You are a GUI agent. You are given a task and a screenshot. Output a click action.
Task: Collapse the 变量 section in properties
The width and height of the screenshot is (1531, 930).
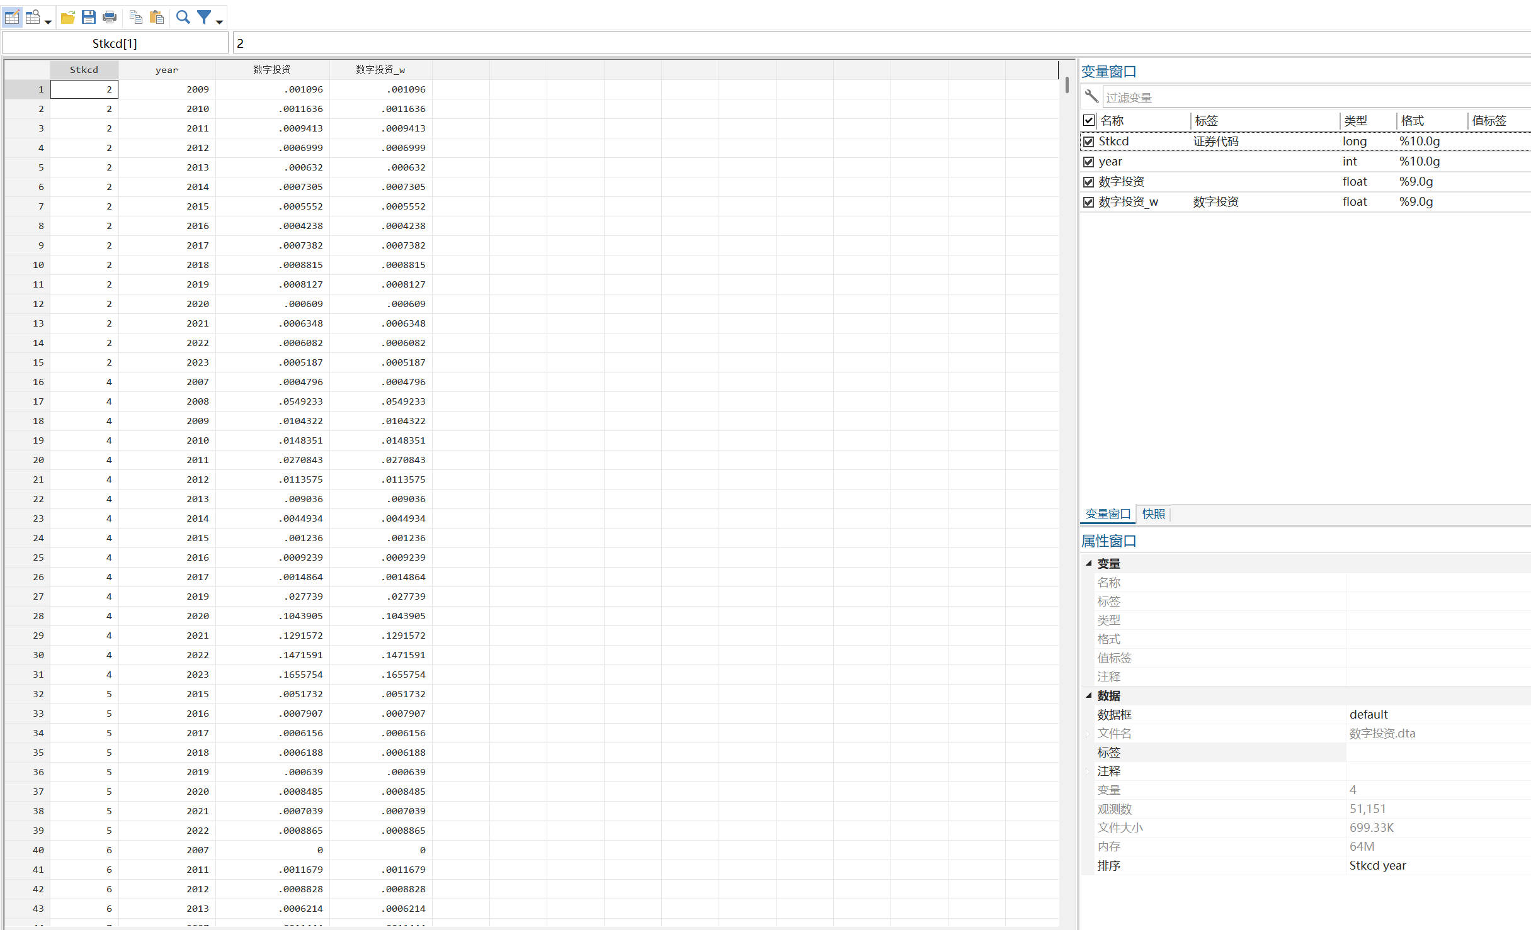click(1088, 563)
